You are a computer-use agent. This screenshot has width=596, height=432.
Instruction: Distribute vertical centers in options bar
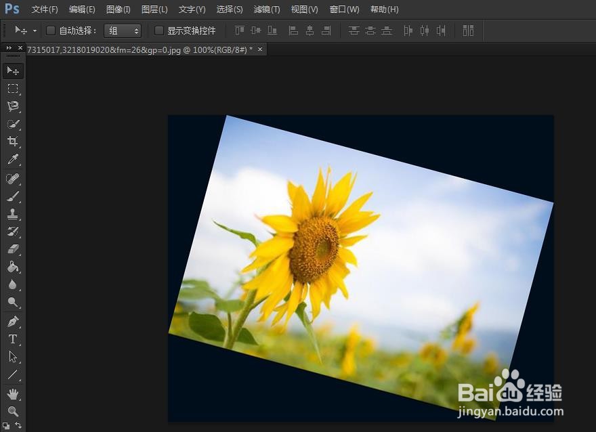tap(370, 30)
